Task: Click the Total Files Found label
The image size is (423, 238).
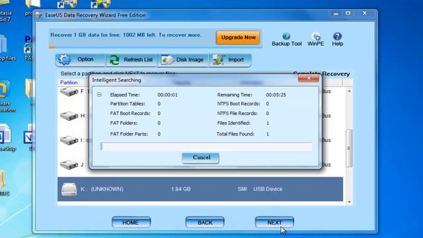Action: pyautogui.click(x=235, y=134)
